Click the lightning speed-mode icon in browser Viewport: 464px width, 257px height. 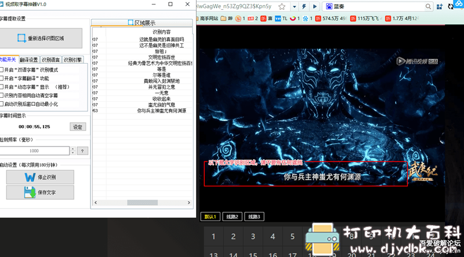(x=304, y=6)
